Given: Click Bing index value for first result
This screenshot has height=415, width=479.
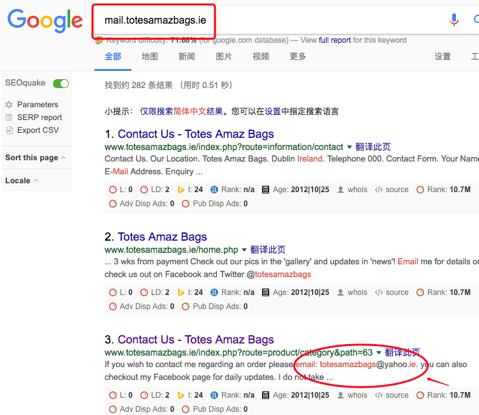Looking at the screenshot, I should (x=198, y=190).
